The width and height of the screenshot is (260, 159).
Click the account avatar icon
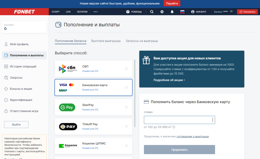(193, 12)
